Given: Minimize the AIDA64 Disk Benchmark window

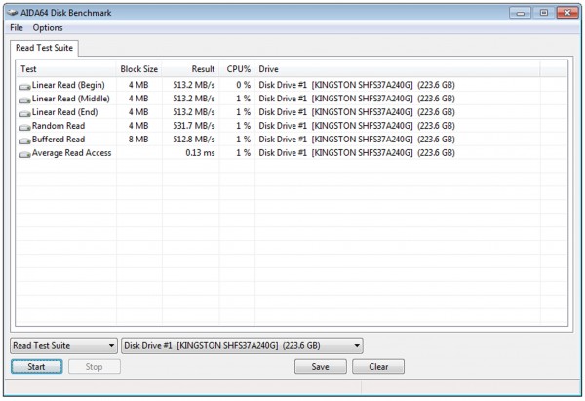Looking at the screenshot, I should [521, 13].
